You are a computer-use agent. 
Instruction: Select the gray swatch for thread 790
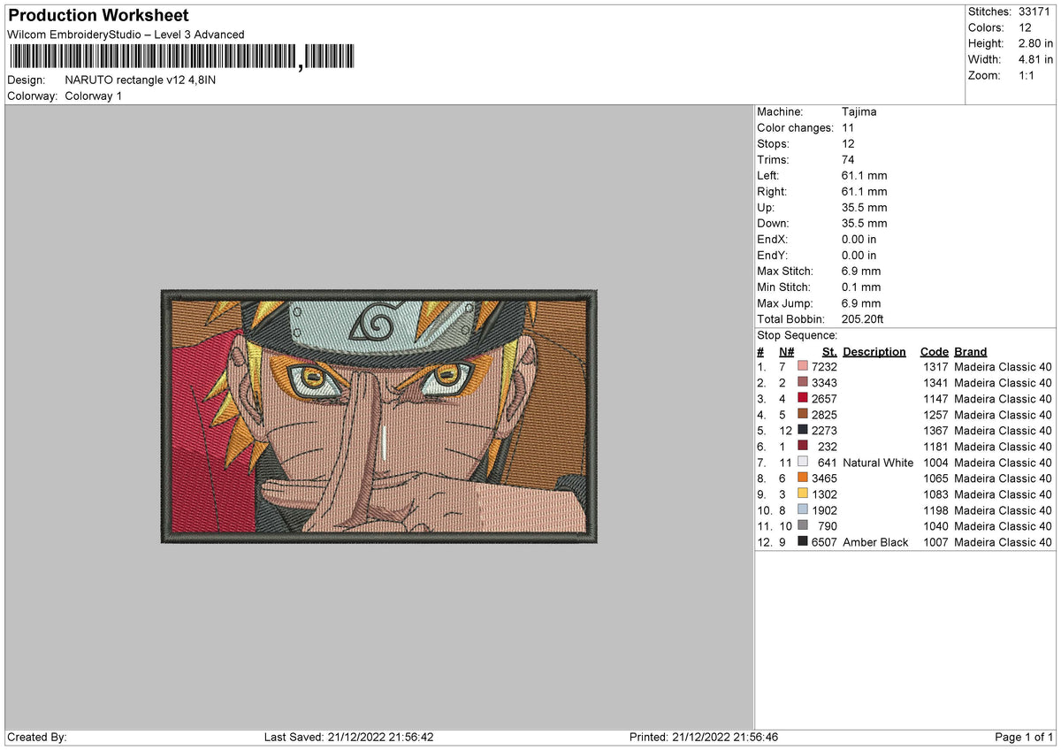coord(803,526)
